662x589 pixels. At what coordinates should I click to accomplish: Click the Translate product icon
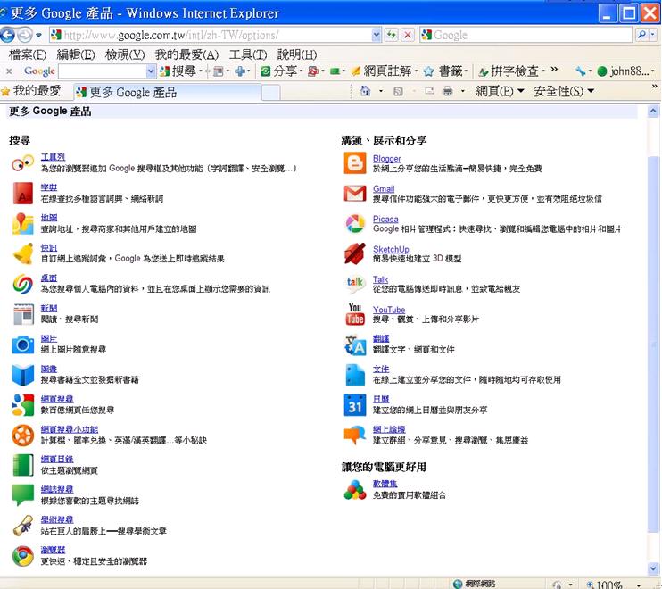355,344
